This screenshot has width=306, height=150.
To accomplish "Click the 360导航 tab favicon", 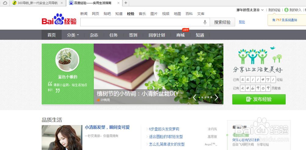I will [x=14, y=3].
